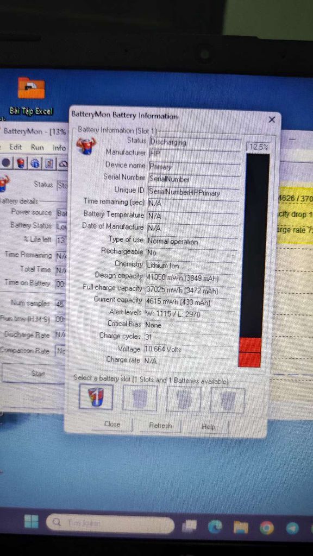Click the Help button

click(x=208, y=427)
